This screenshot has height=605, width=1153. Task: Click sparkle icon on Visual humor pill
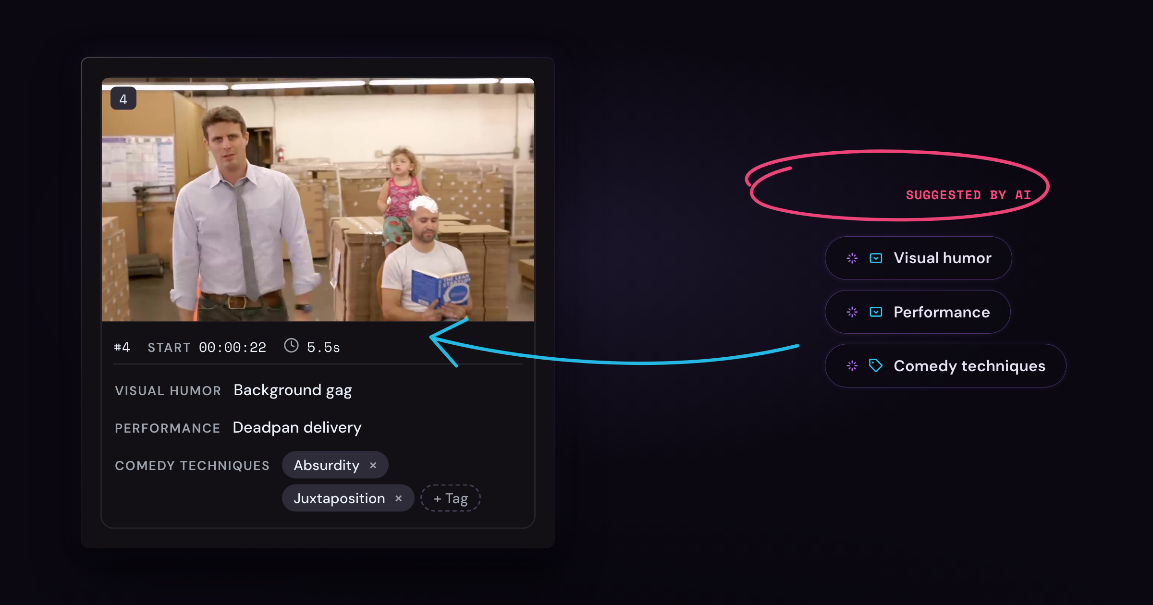tap(852, 258)
